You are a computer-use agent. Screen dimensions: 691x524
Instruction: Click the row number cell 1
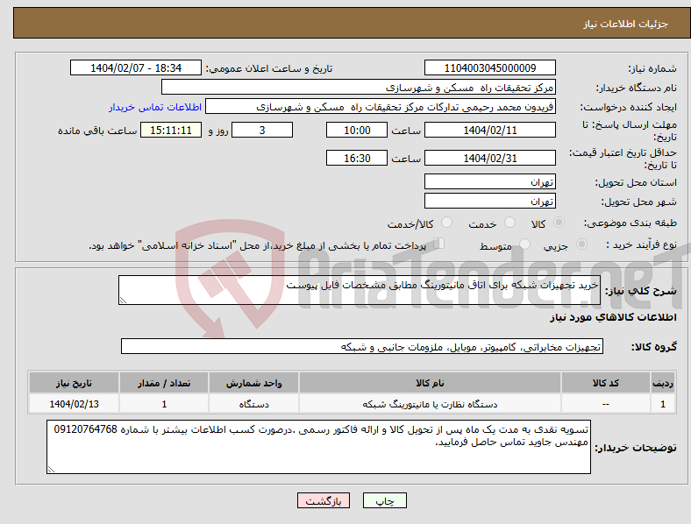coord(663,404)
